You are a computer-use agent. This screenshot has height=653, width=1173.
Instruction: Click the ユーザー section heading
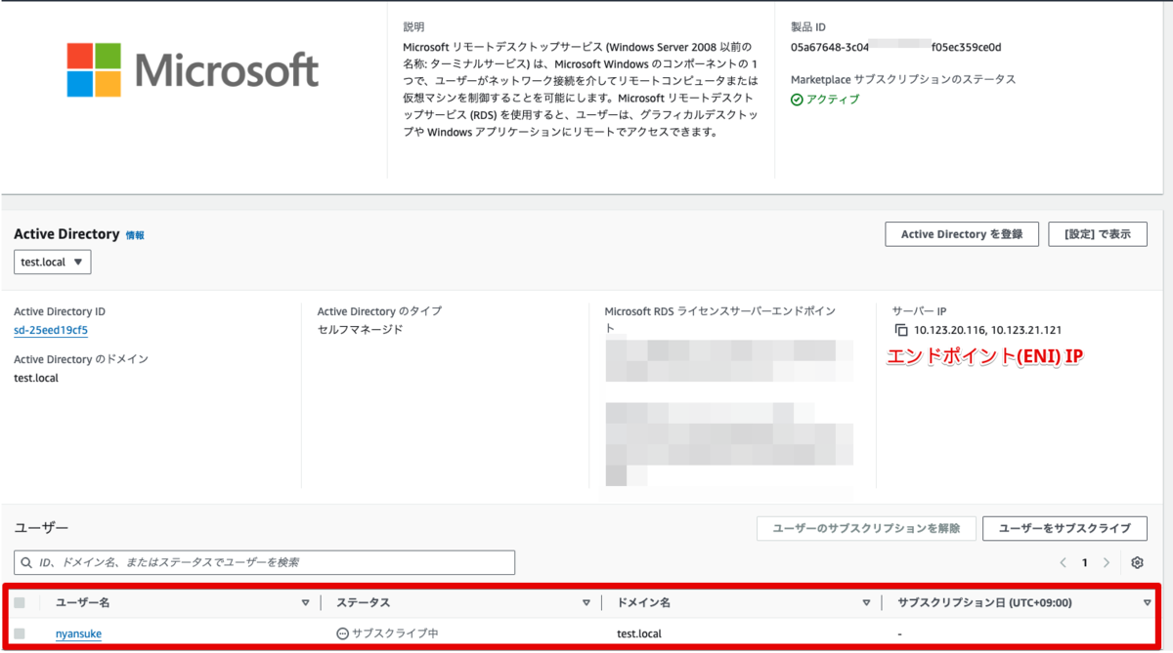(x=41, y=528)
